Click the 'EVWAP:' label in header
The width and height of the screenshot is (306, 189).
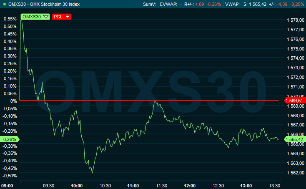click(168, 4)
